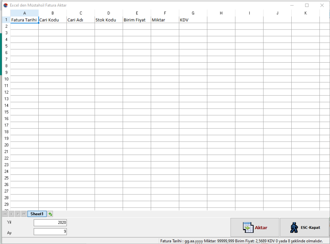Select row 2 header
330x244 pixels.
[x=6, y=26]
